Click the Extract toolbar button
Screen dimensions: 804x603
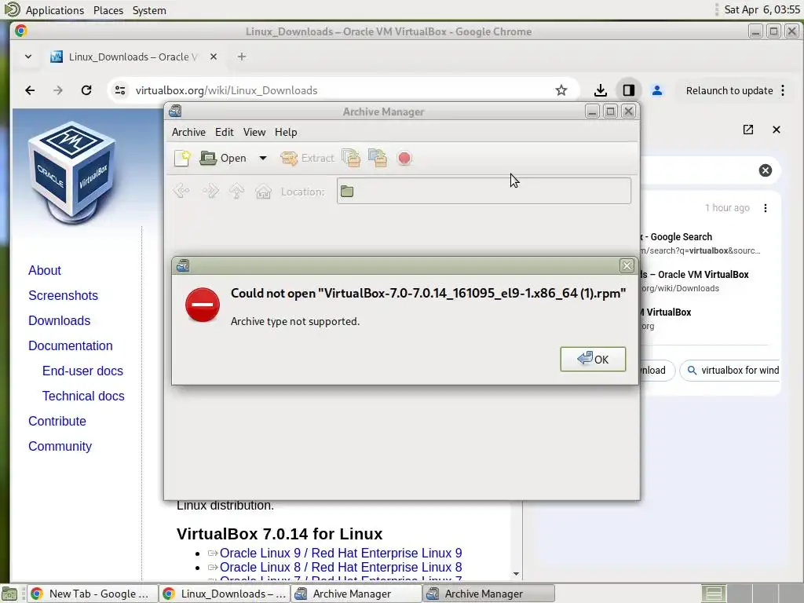tap(307, 158)
